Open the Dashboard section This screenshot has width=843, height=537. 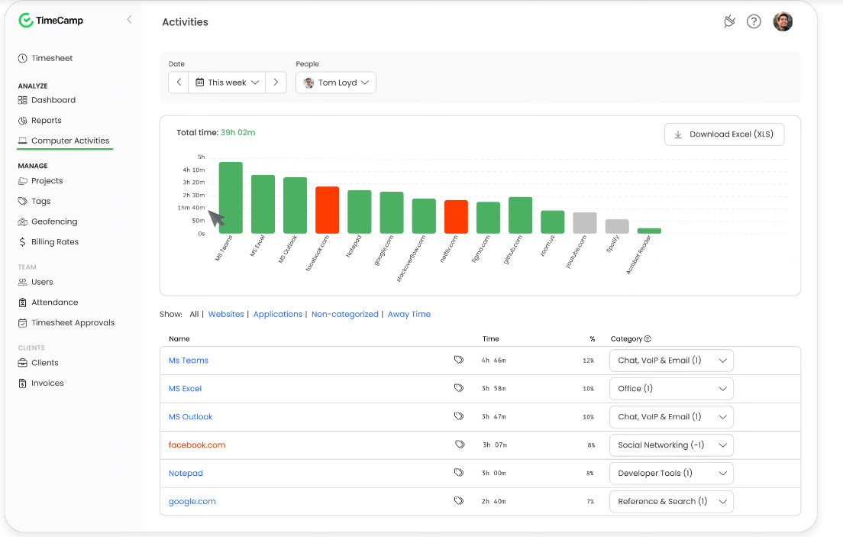point(53,100)
